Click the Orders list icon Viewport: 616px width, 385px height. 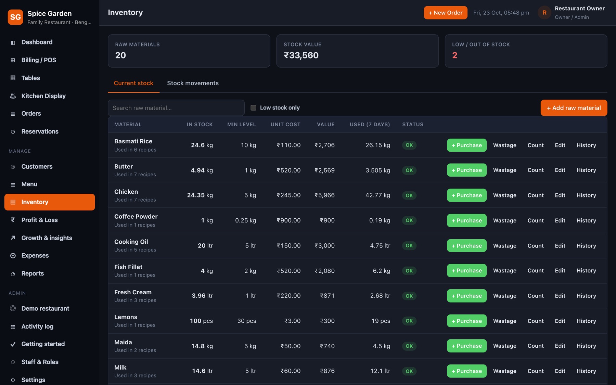13,114
